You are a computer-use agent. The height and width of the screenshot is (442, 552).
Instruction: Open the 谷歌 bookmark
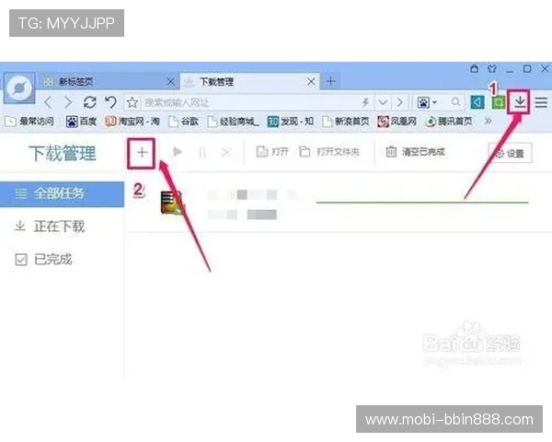pos(183,122)
